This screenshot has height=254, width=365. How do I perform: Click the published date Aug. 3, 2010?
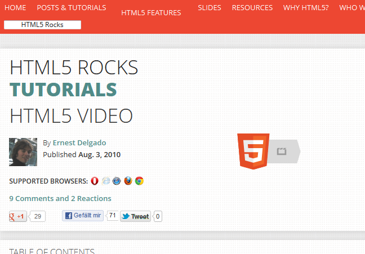coord(99,154)
